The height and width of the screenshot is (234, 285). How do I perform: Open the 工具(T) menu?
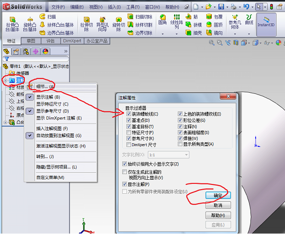pyautogui.click(x=133, y=7)
